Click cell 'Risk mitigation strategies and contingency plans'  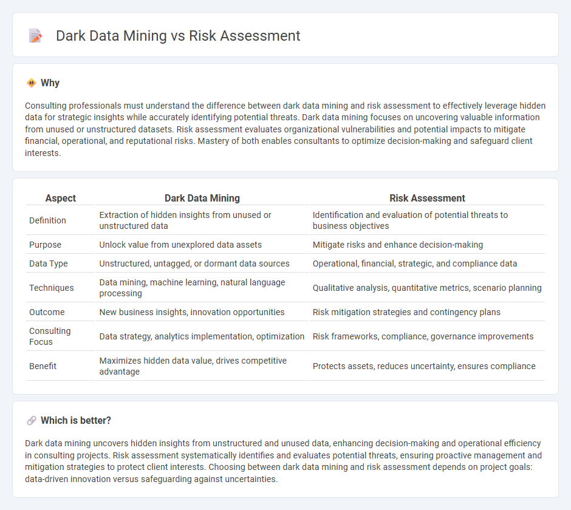427,312
